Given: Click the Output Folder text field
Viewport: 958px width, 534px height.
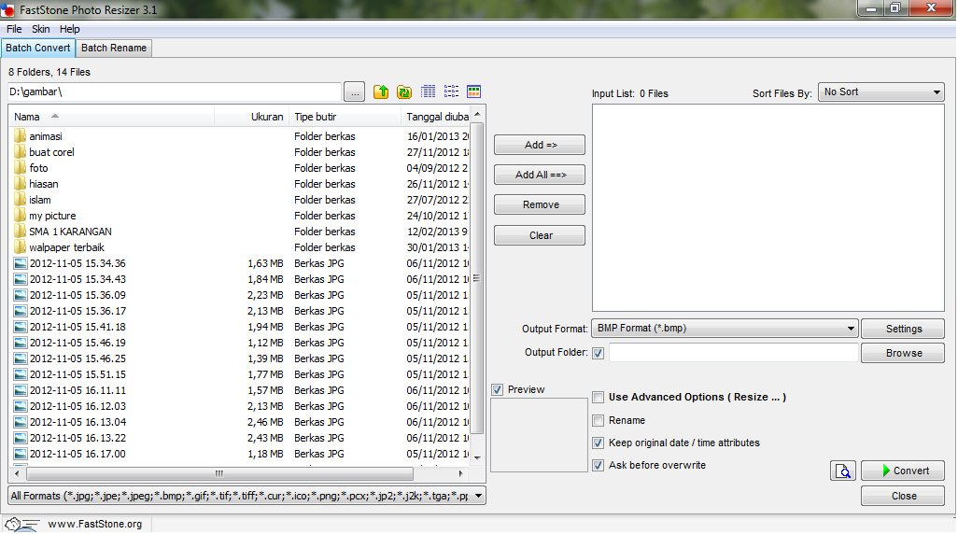Looking at the screenshot, I should point(734,353).
